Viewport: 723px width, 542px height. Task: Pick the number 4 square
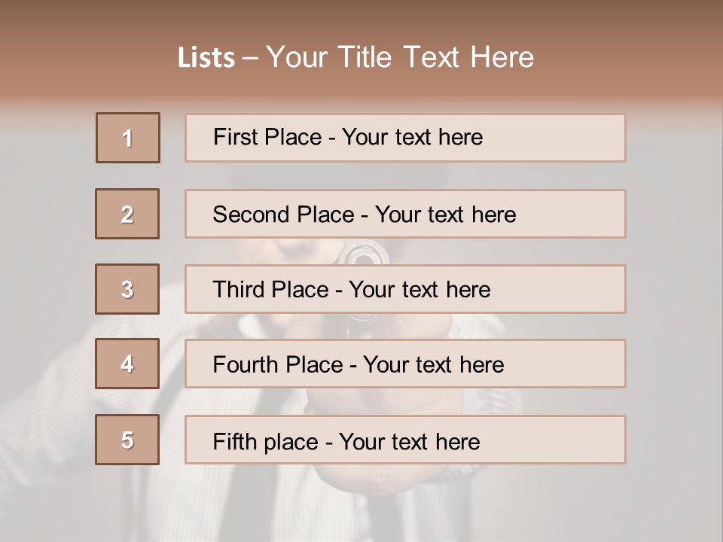127,364
